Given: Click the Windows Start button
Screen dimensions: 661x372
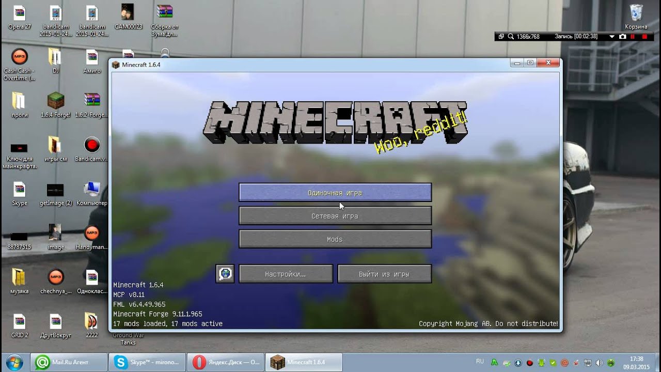Looking at the screenshot, I should (14, 362).
